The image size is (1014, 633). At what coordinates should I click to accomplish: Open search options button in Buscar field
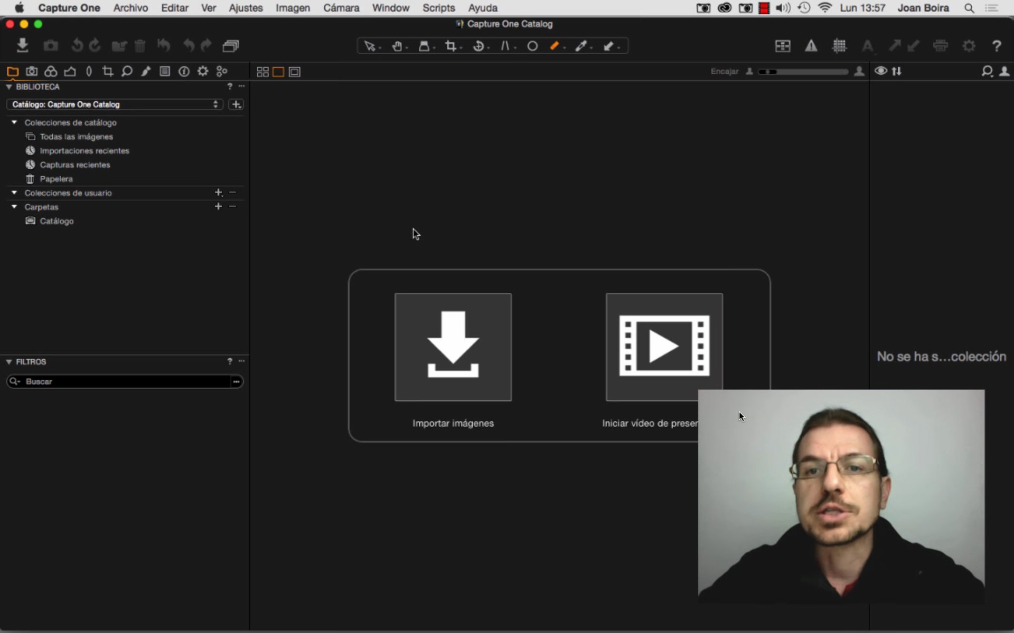point(236,381)
